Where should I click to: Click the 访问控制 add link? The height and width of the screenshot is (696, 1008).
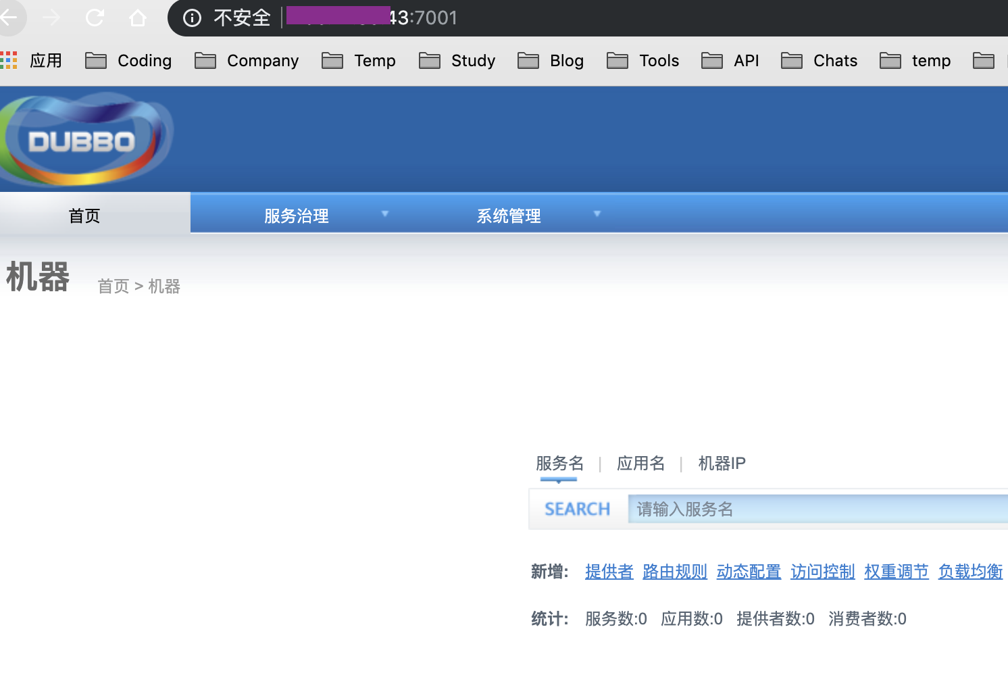[x=823, y=572]
